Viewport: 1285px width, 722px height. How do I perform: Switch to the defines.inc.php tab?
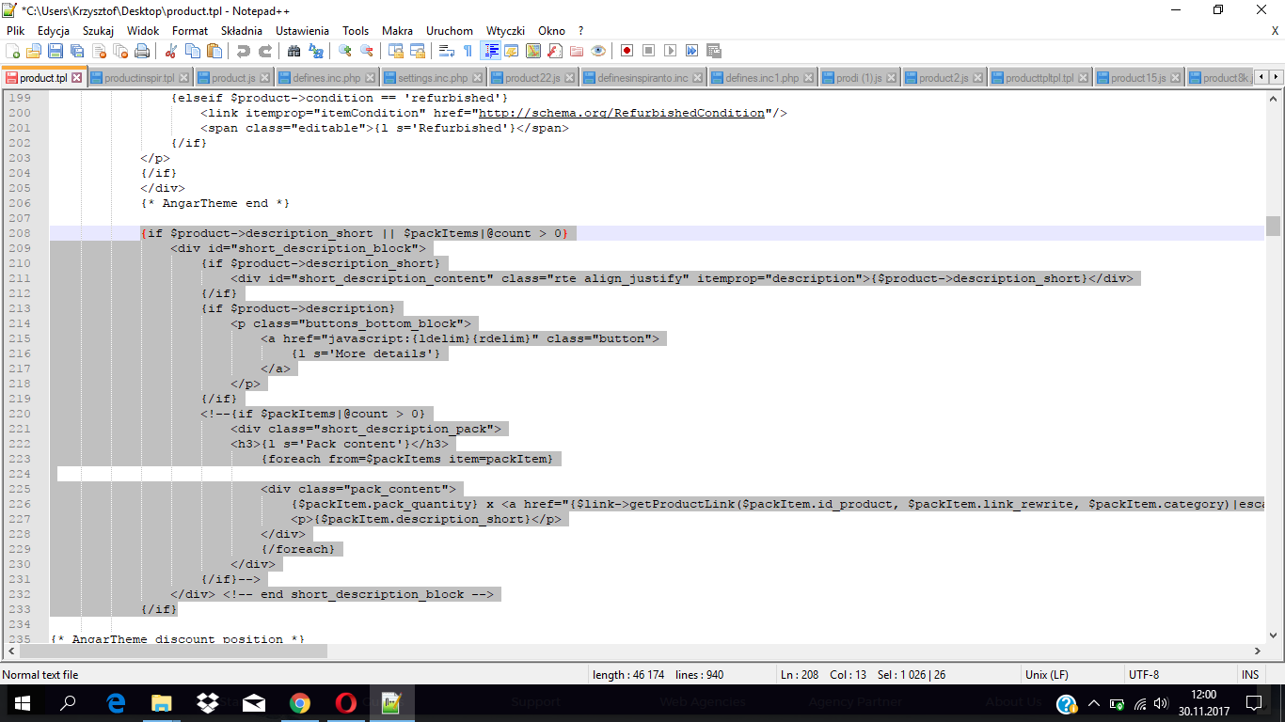326,78
